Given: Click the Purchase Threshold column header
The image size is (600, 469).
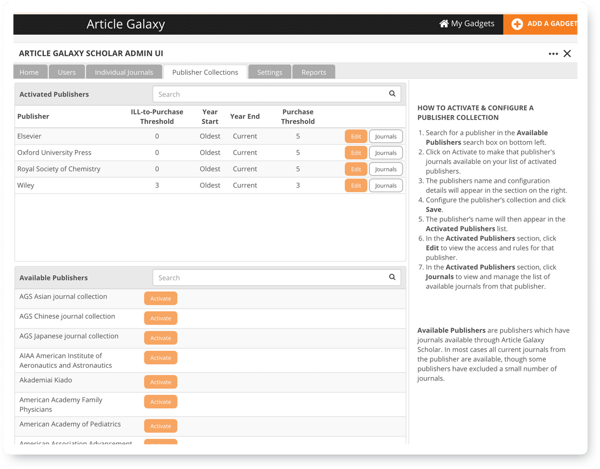Looking at the screenshot, I should pos(298,116).
